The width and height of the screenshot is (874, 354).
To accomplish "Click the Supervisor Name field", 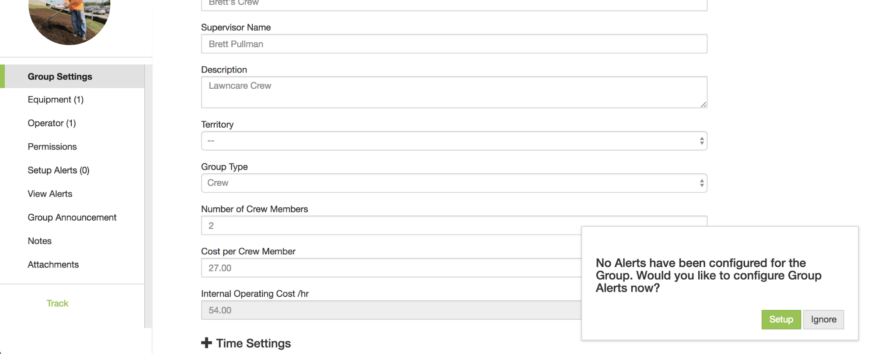I will (x=454, y=44).
